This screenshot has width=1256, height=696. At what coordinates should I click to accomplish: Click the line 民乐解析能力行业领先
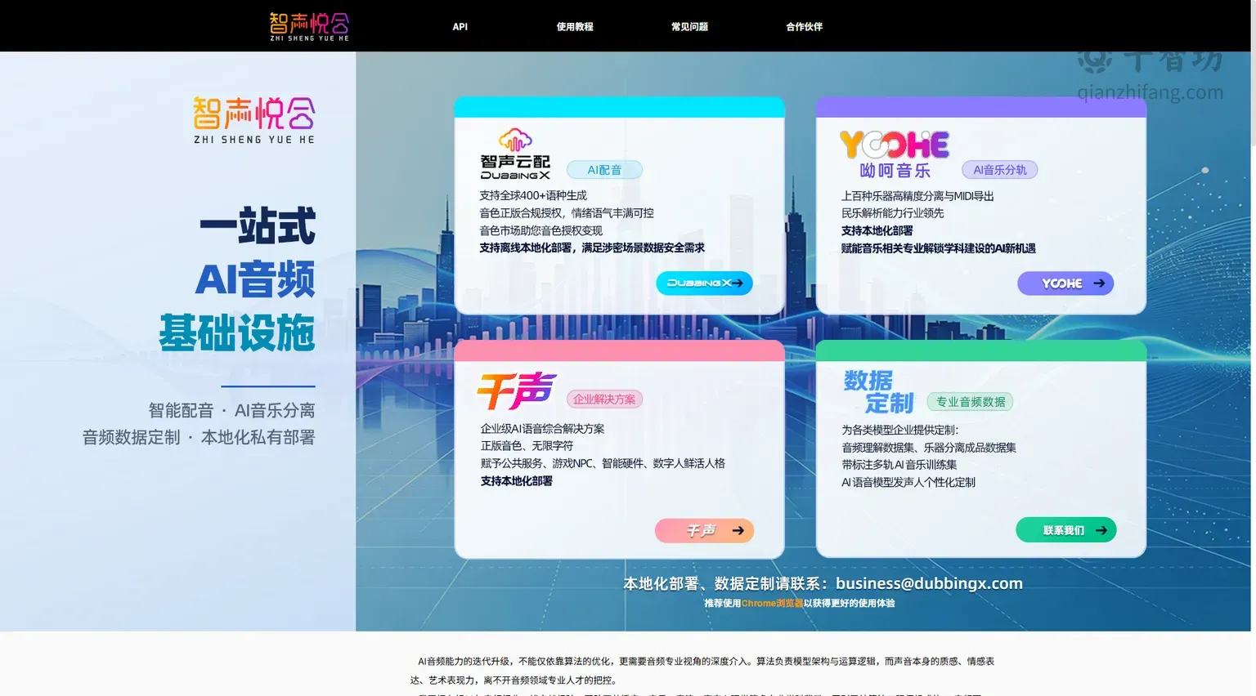pyautogui.click(x=893, y=213)
